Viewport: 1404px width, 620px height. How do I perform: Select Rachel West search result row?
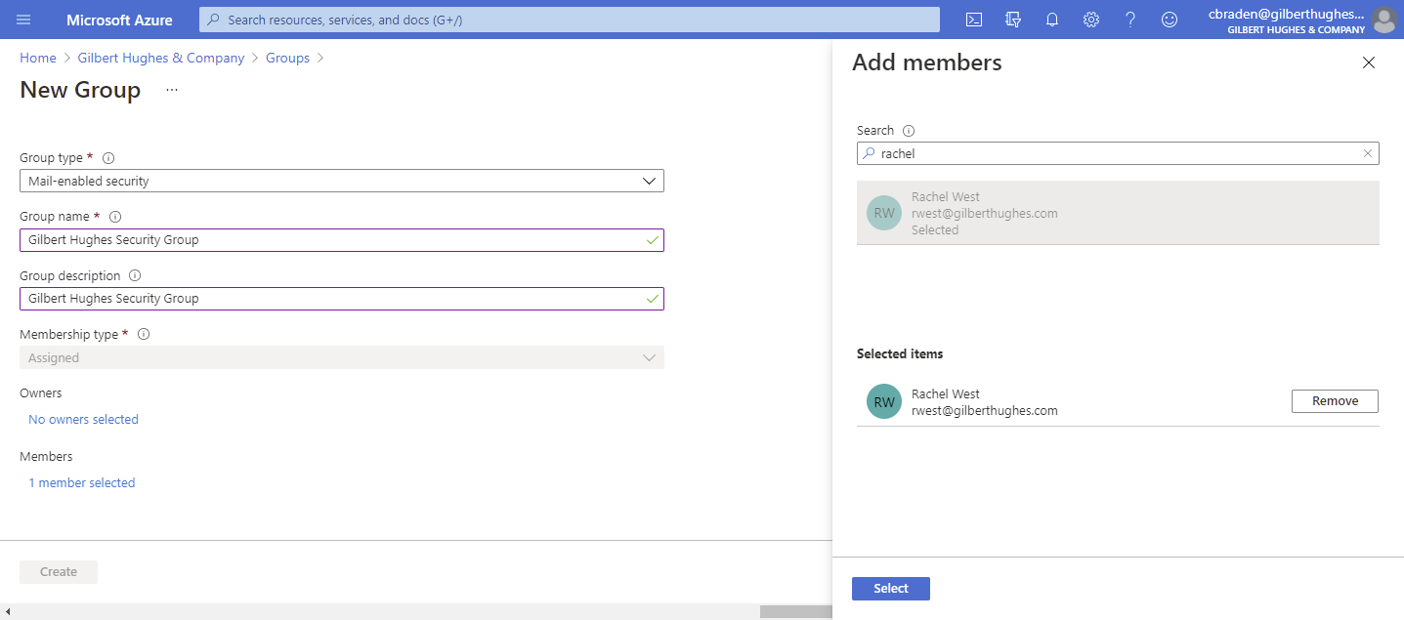tap(1118, 213)
